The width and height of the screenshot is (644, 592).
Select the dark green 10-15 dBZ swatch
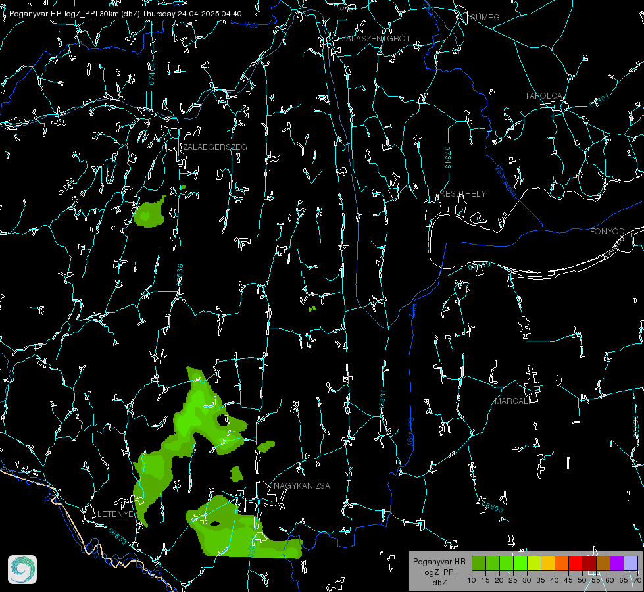tap(479, 563)
